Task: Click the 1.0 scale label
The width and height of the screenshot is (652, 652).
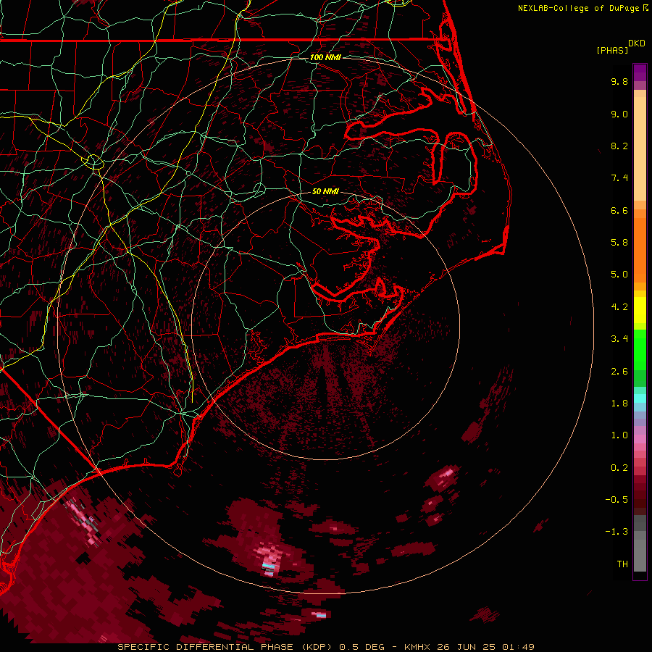Action: pos(619,435)
